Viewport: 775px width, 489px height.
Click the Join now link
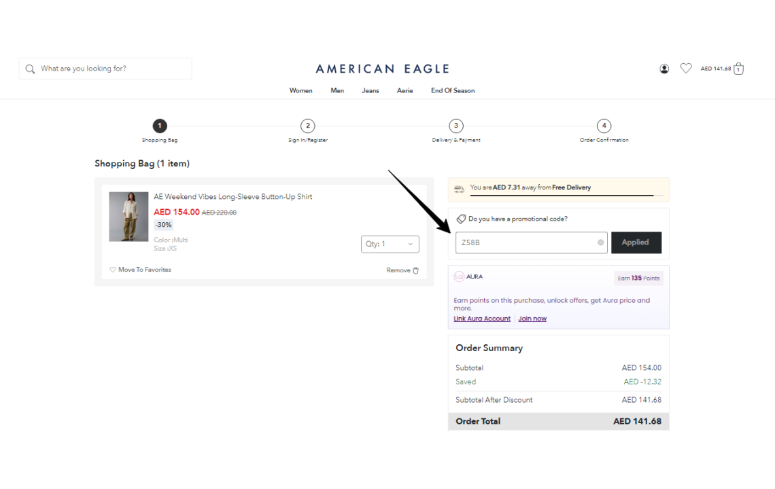(532, 319)
